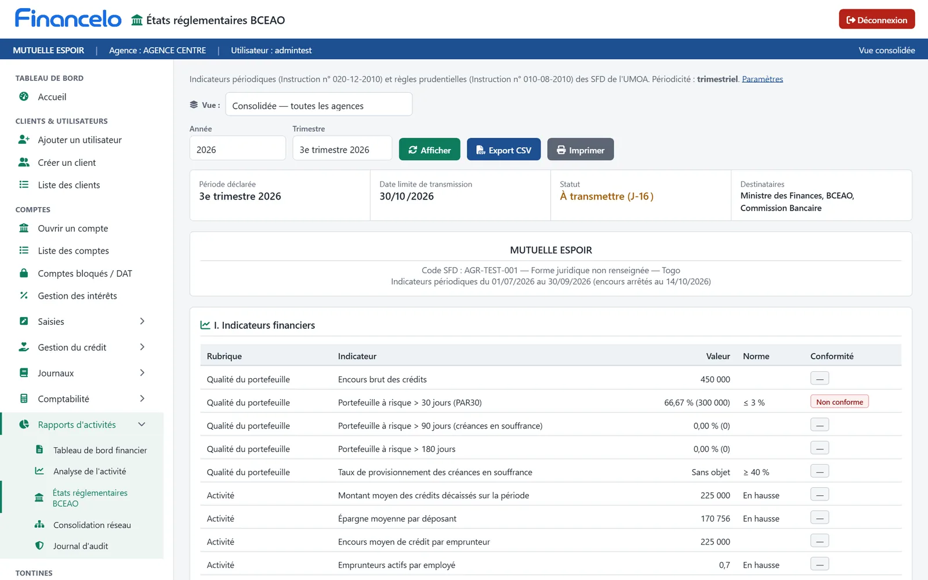Click the Accueil dashboard icon
The width and height of the screenshot is (928, 580).
pos(24,97)
